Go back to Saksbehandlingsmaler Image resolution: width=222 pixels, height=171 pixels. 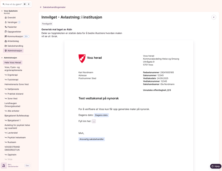(x=53, y=7)
